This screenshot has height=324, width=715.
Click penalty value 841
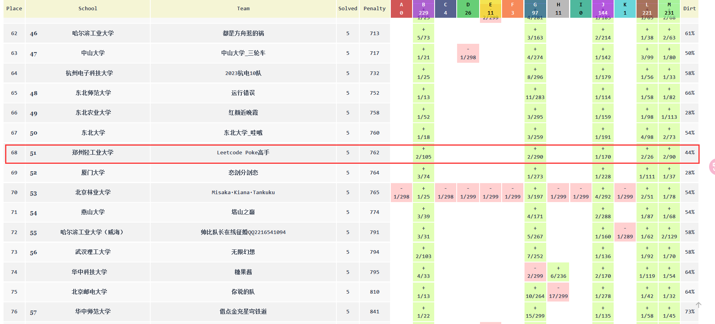click(375, 312)
